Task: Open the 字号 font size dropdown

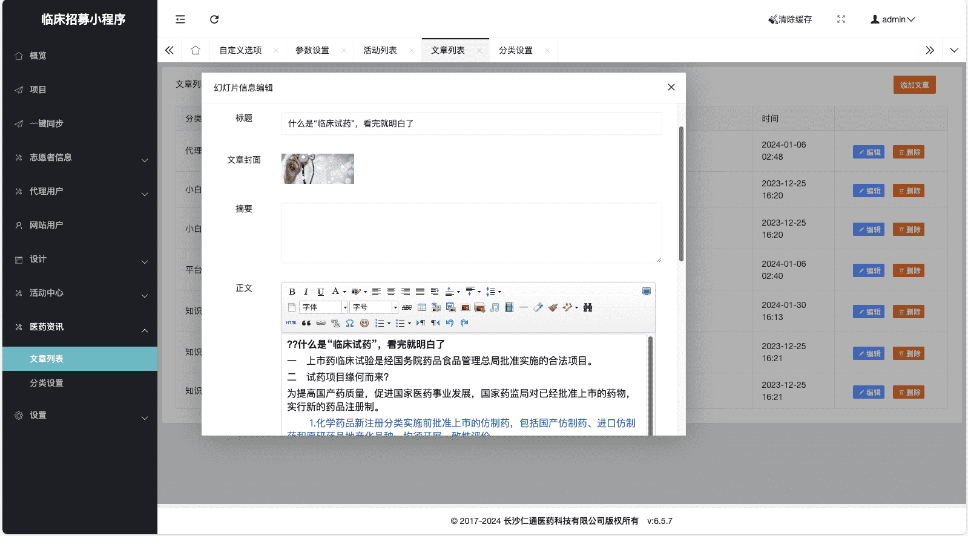Action: pos(374,307)
